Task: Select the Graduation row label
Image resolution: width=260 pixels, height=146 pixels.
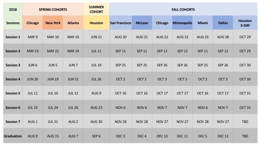Action: 13,136
